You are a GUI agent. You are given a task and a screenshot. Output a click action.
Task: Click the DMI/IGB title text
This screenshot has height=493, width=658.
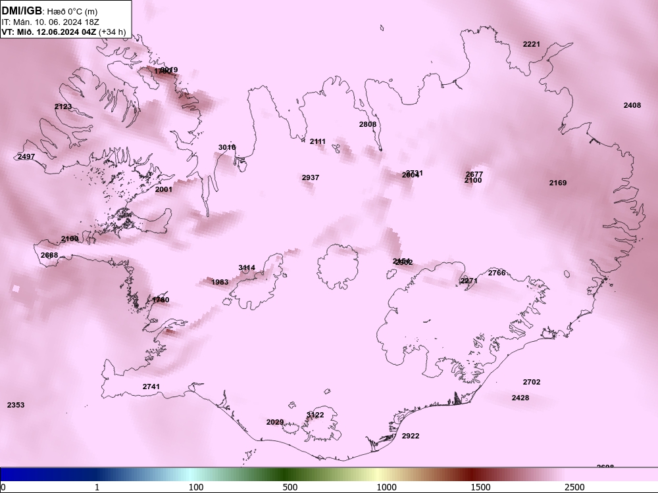[22, 11]
